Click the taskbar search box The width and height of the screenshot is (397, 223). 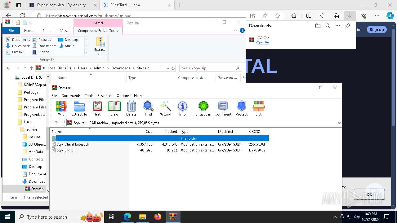[x=60, y=217]
